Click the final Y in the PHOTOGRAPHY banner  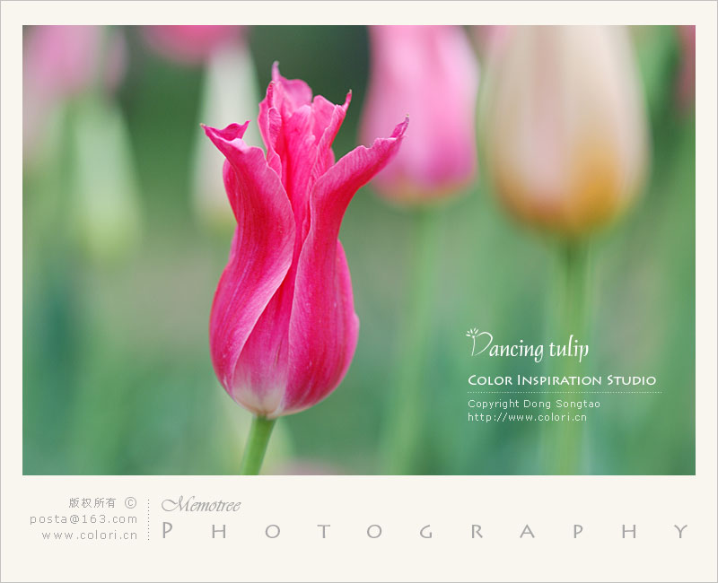pos(682,532)
